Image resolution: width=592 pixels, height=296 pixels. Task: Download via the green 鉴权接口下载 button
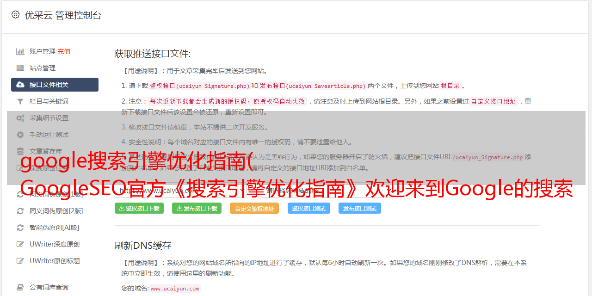[x=139, y=208]
